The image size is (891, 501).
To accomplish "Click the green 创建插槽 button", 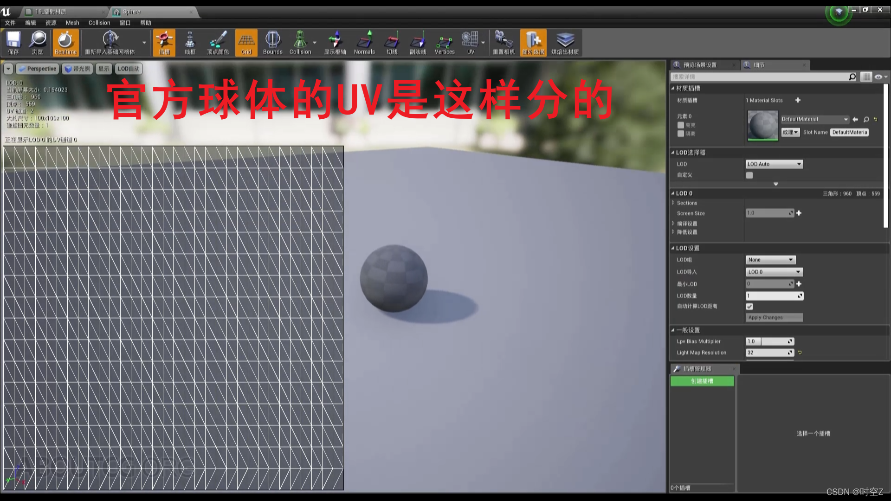I will click(702, 381).
